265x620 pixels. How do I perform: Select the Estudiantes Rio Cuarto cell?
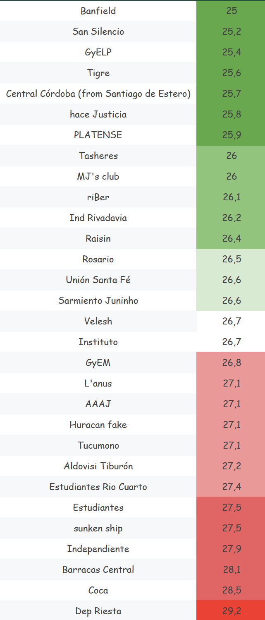point(98,487)
